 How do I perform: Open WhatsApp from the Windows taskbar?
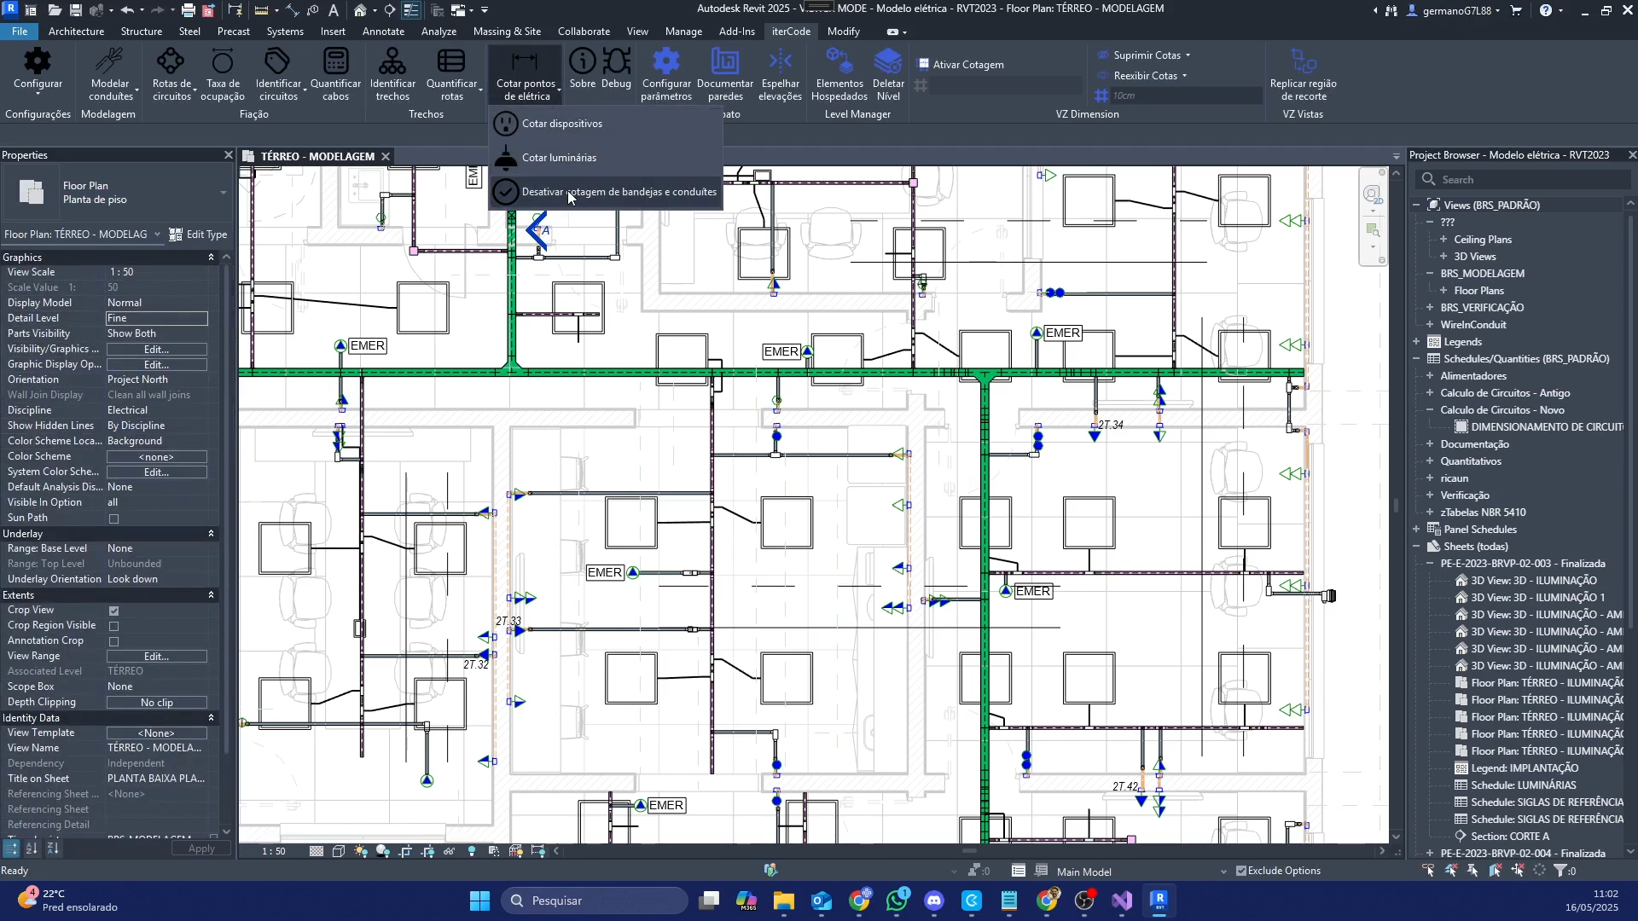pyautogui.click(x=897, y=901)
